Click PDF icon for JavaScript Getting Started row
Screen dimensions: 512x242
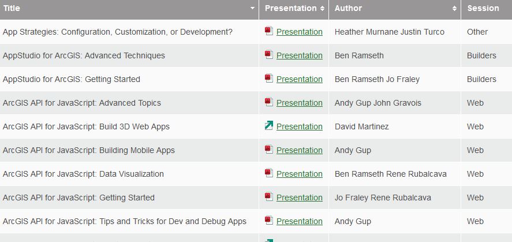point(269,197)
